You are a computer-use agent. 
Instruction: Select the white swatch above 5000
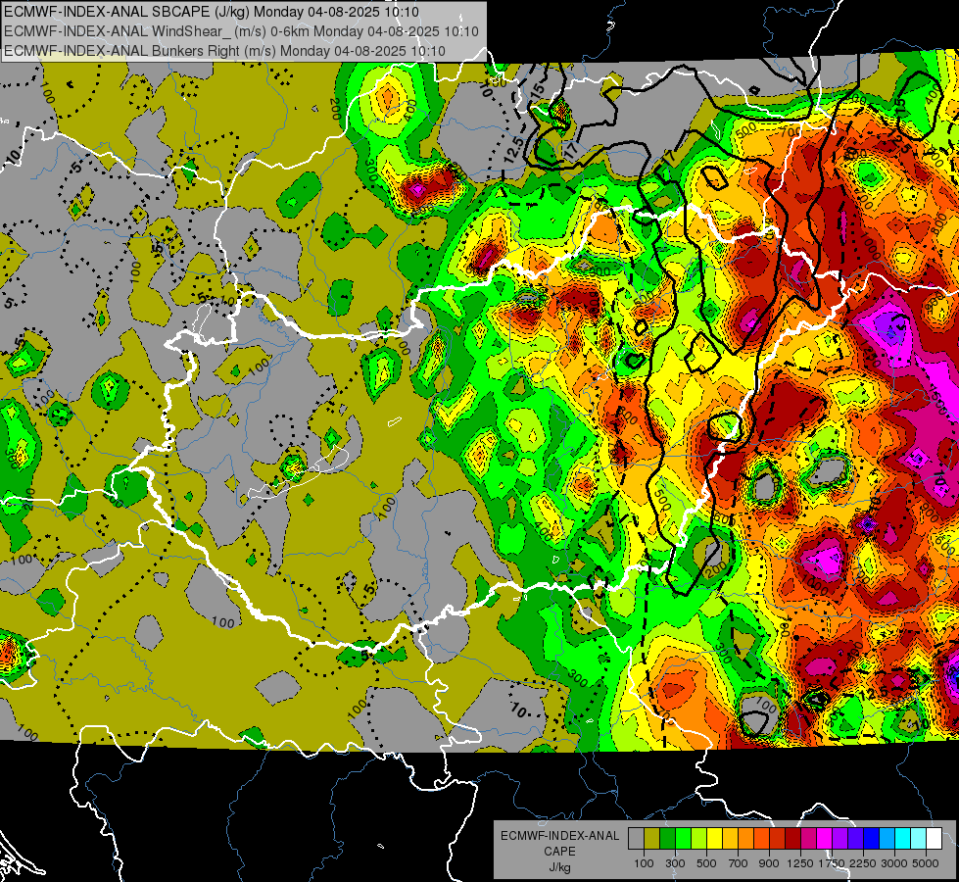point(935,839)
